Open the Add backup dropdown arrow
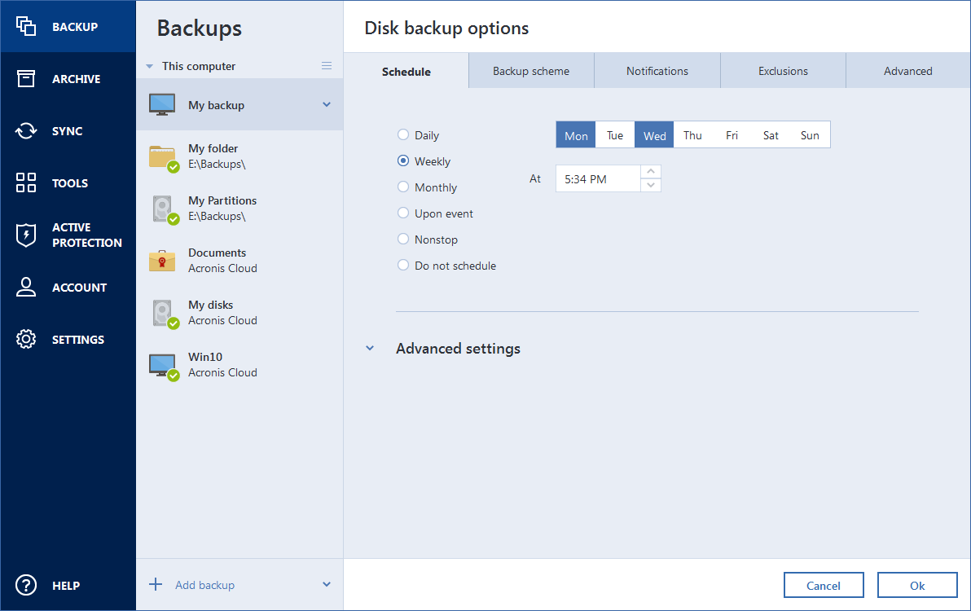 (x=327, y=584)
